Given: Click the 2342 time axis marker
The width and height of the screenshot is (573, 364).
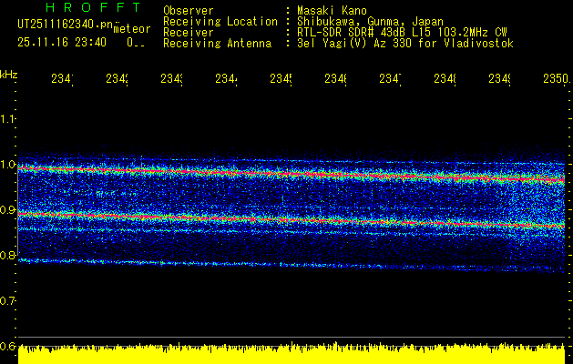Looking at the screenshot, I should tap(117, 79).
